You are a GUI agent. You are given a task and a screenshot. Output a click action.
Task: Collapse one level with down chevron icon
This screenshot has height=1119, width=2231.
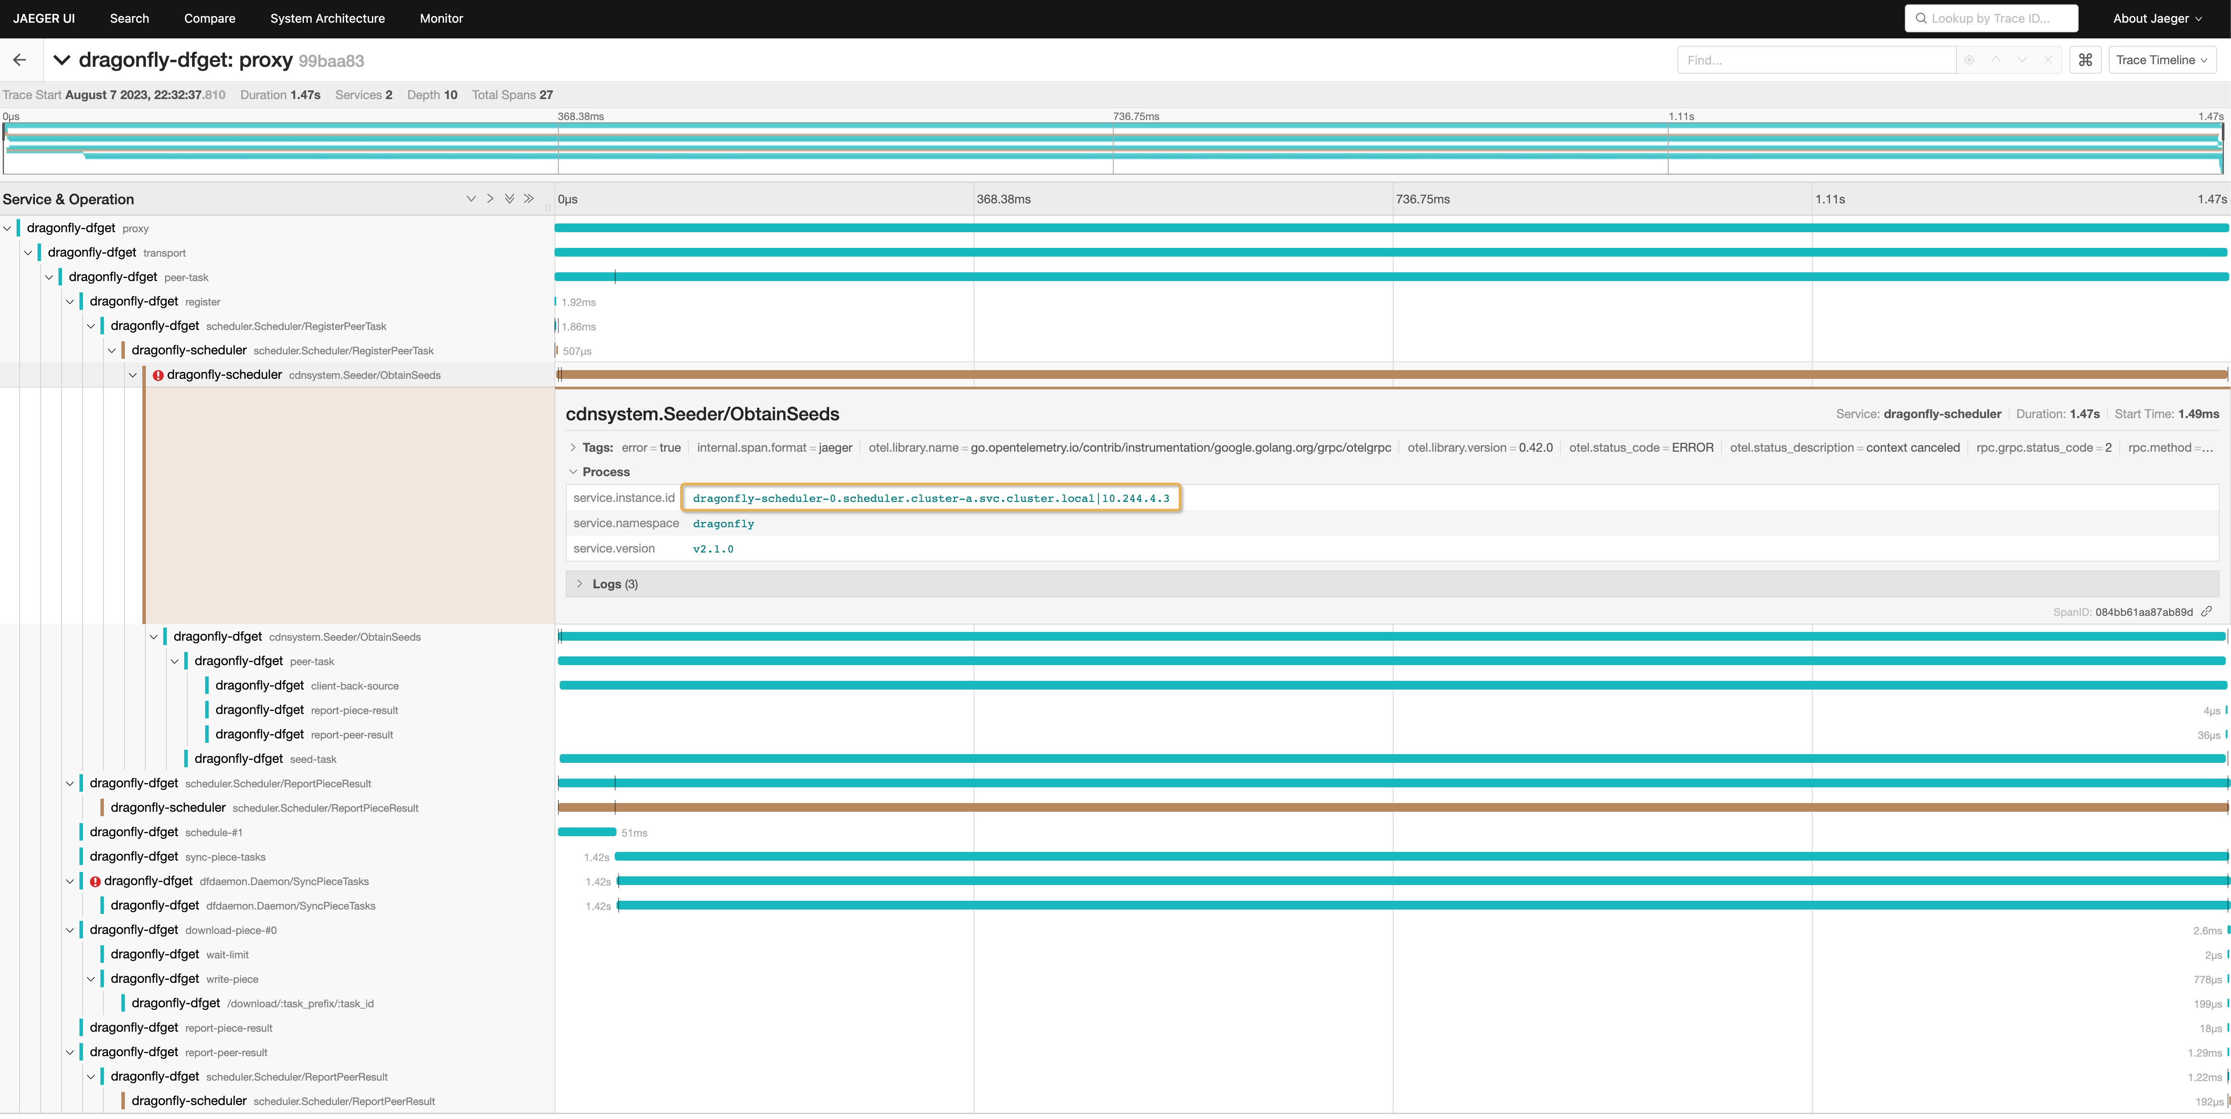point(471,199)
